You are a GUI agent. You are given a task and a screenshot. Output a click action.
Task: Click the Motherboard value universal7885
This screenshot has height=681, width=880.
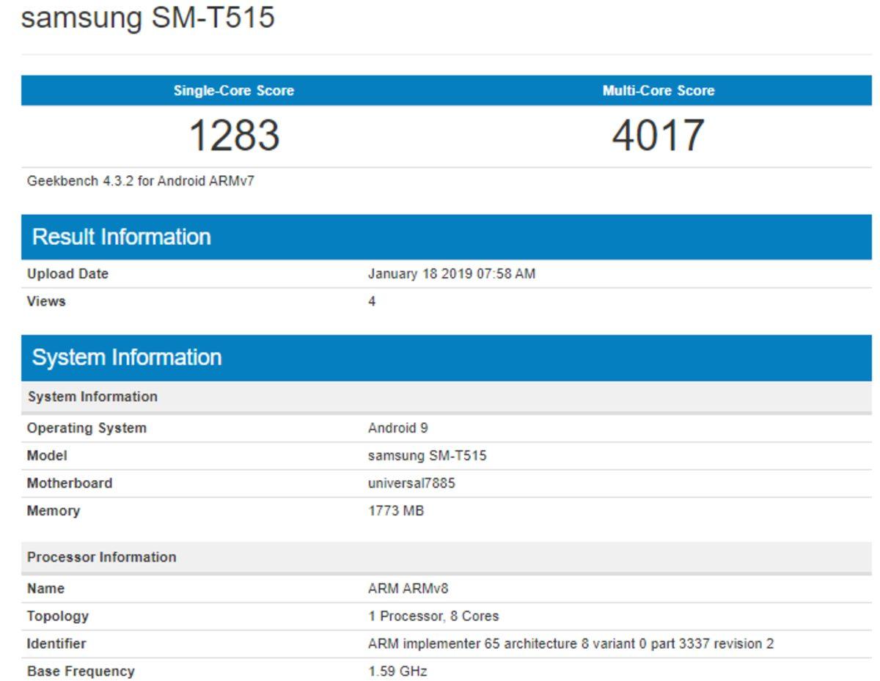click(x=407, y=483)
